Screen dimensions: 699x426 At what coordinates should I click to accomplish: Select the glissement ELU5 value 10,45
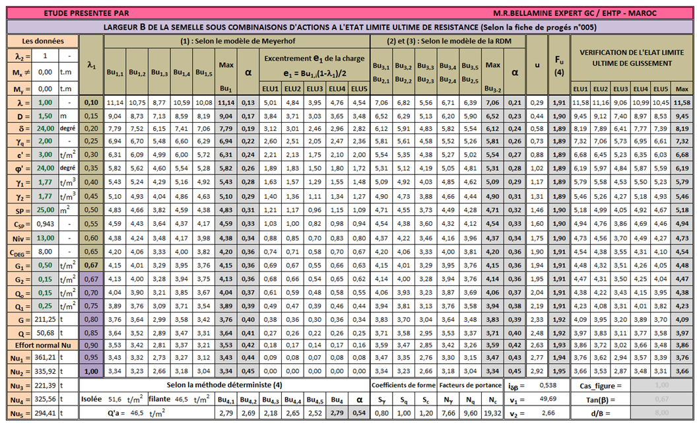[x=661, y=102]
